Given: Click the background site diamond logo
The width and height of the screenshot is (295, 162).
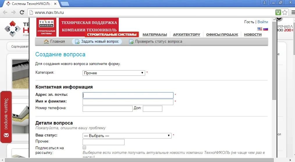Looking at the screenshot, I should coord(13,29).
